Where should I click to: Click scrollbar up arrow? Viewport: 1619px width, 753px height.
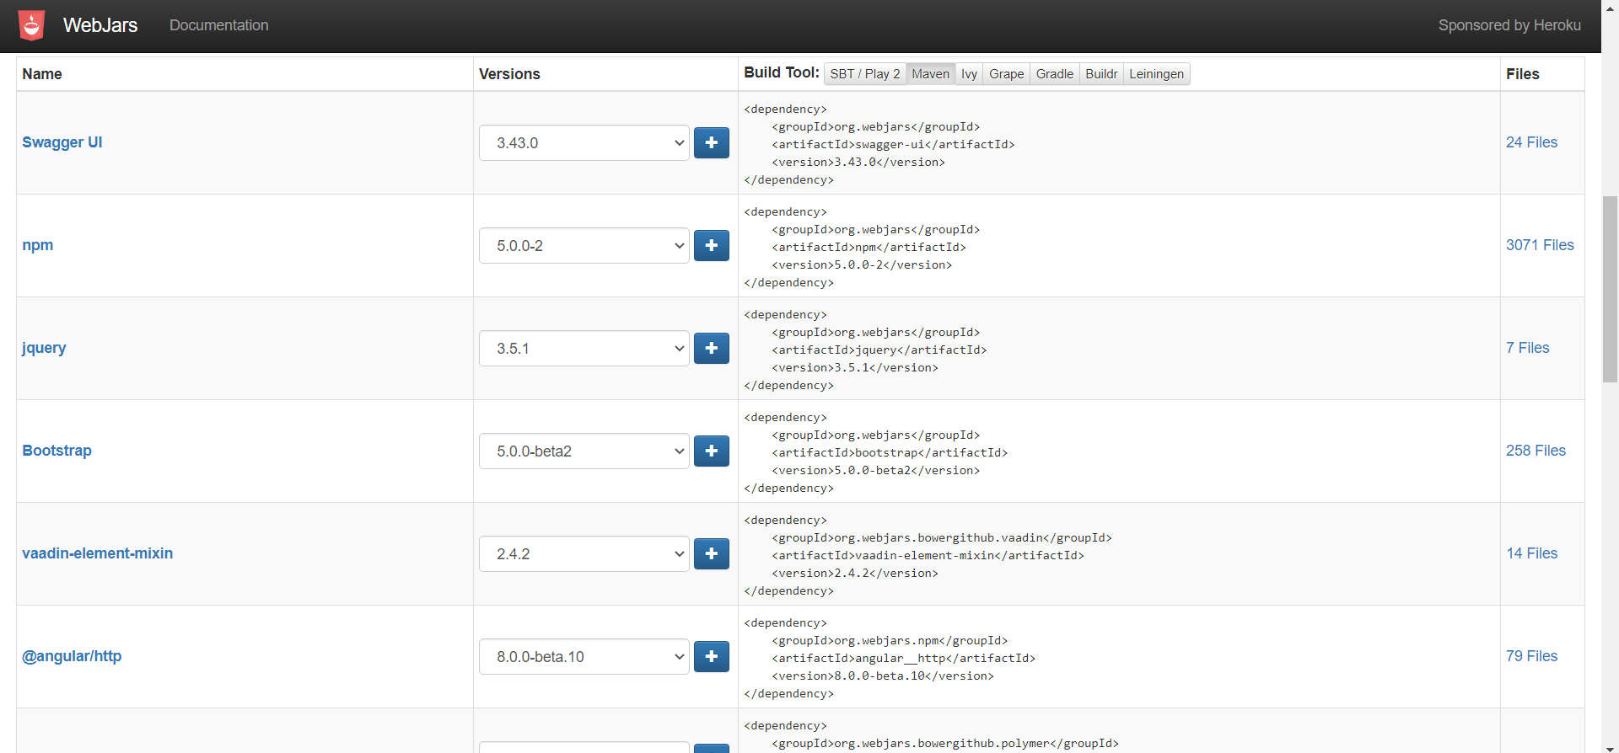[x=1610, y=7]
